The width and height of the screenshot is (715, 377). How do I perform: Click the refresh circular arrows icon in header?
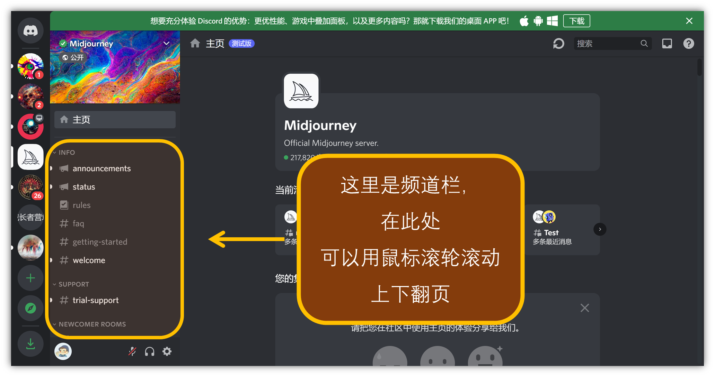coord(558,44)
